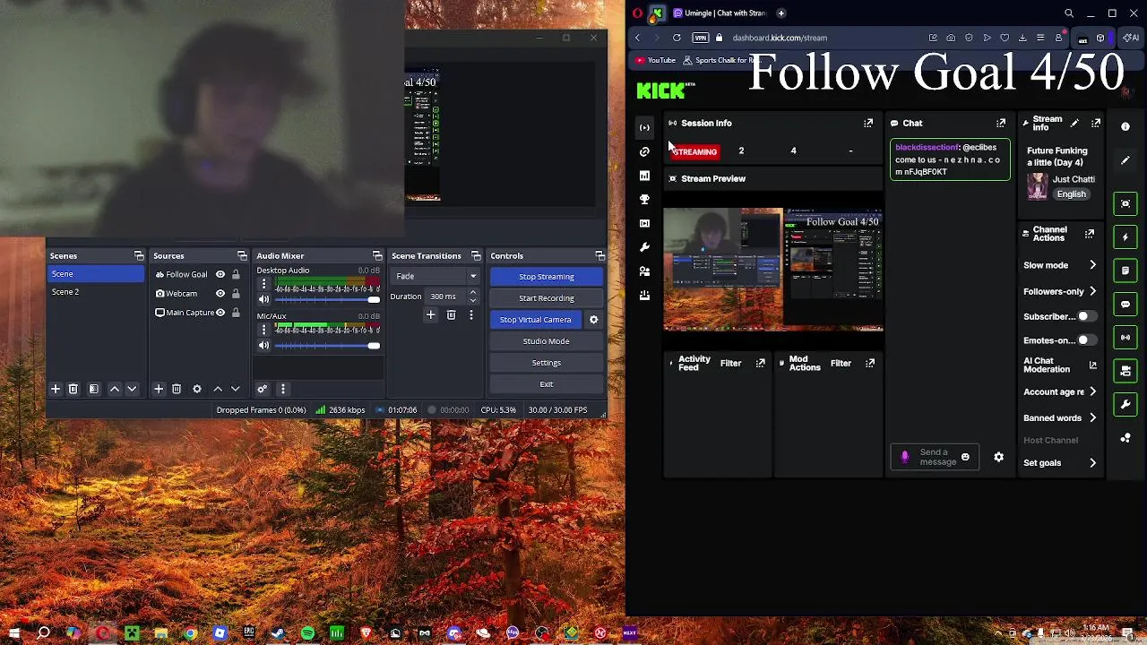Image resolution: width=1147 pixels, height=645 pixels.
Task: Toggle lock on Follow Goal source
Action: (x=236, y=275)
